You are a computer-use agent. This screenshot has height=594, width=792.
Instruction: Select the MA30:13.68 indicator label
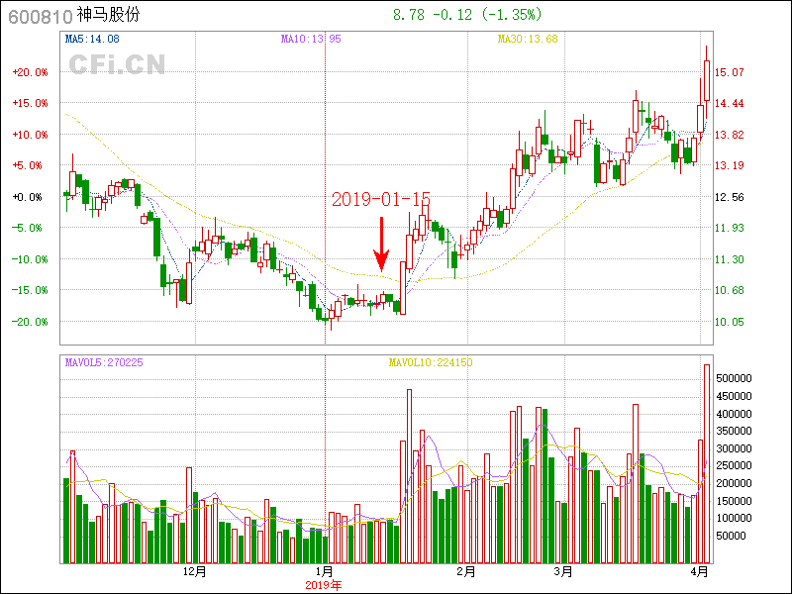[x=528, y=39]
